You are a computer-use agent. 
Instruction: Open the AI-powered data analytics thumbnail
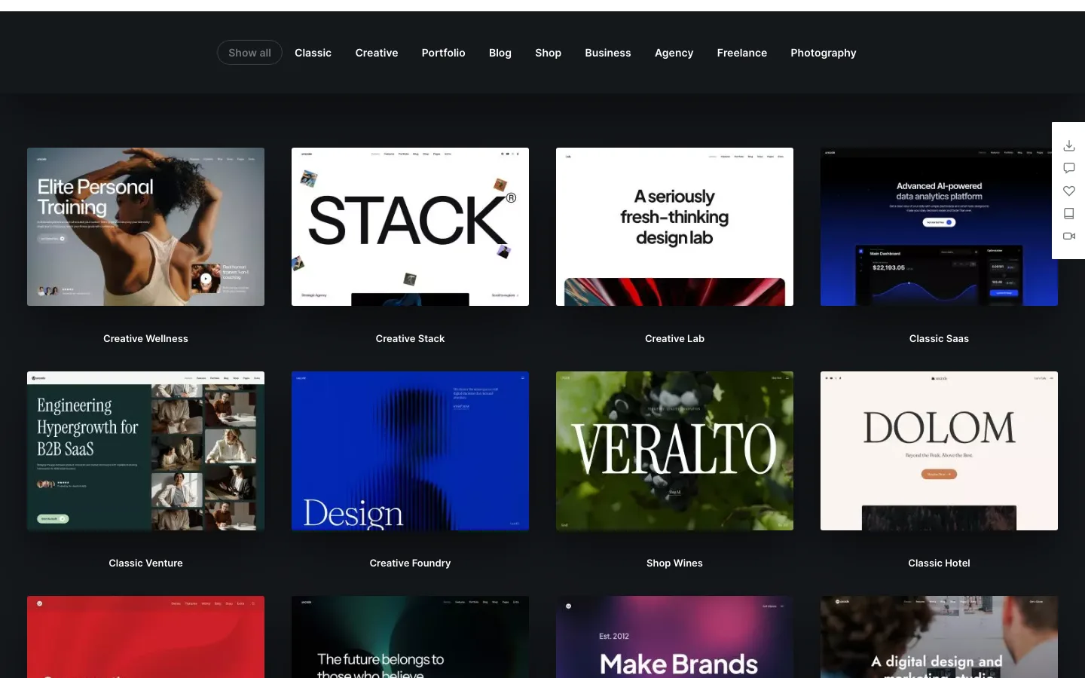pos(939,227)
